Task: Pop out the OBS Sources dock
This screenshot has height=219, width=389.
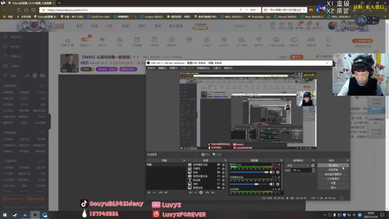Action: [x=225, y=161]
